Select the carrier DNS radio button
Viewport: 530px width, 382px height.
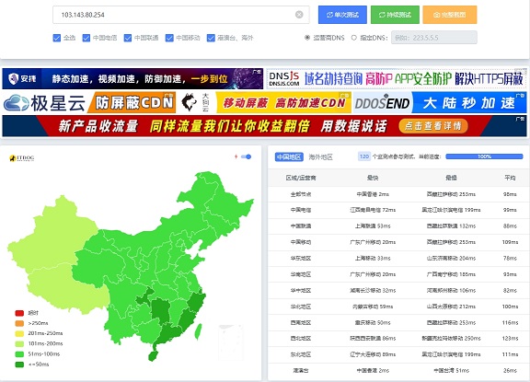tap(307, 38)
